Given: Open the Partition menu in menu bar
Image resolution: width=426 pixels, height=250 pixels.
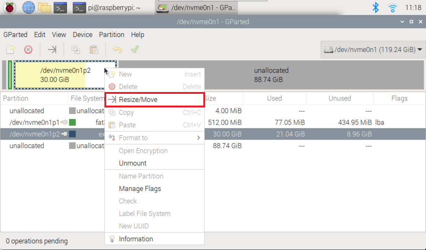Looking at the screenshot, I should [111, 35].
